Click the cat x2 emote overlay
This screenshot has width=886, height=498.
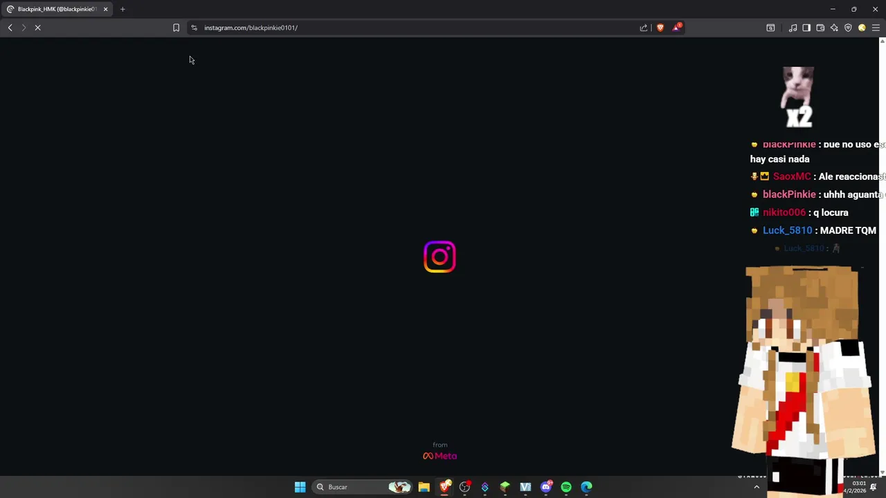tap(798, 97)
